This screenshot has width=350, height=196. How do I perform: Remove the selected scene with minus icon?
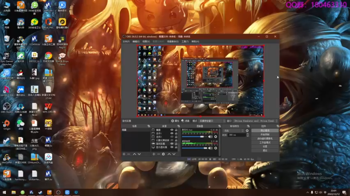tap(129, 154)
